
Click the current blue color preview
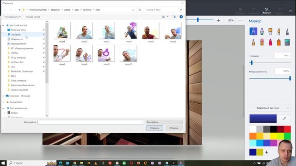[263, 119]
